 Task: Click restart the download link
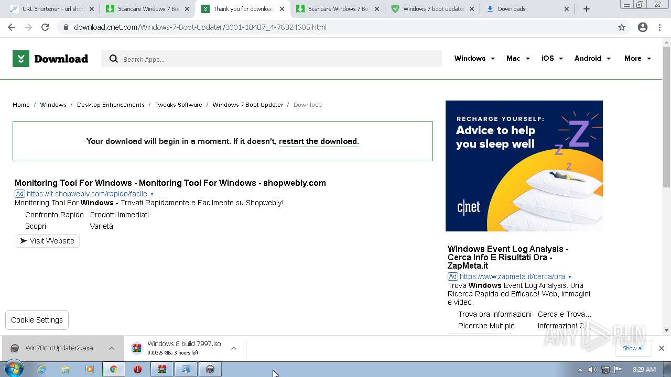click(319, 141)
